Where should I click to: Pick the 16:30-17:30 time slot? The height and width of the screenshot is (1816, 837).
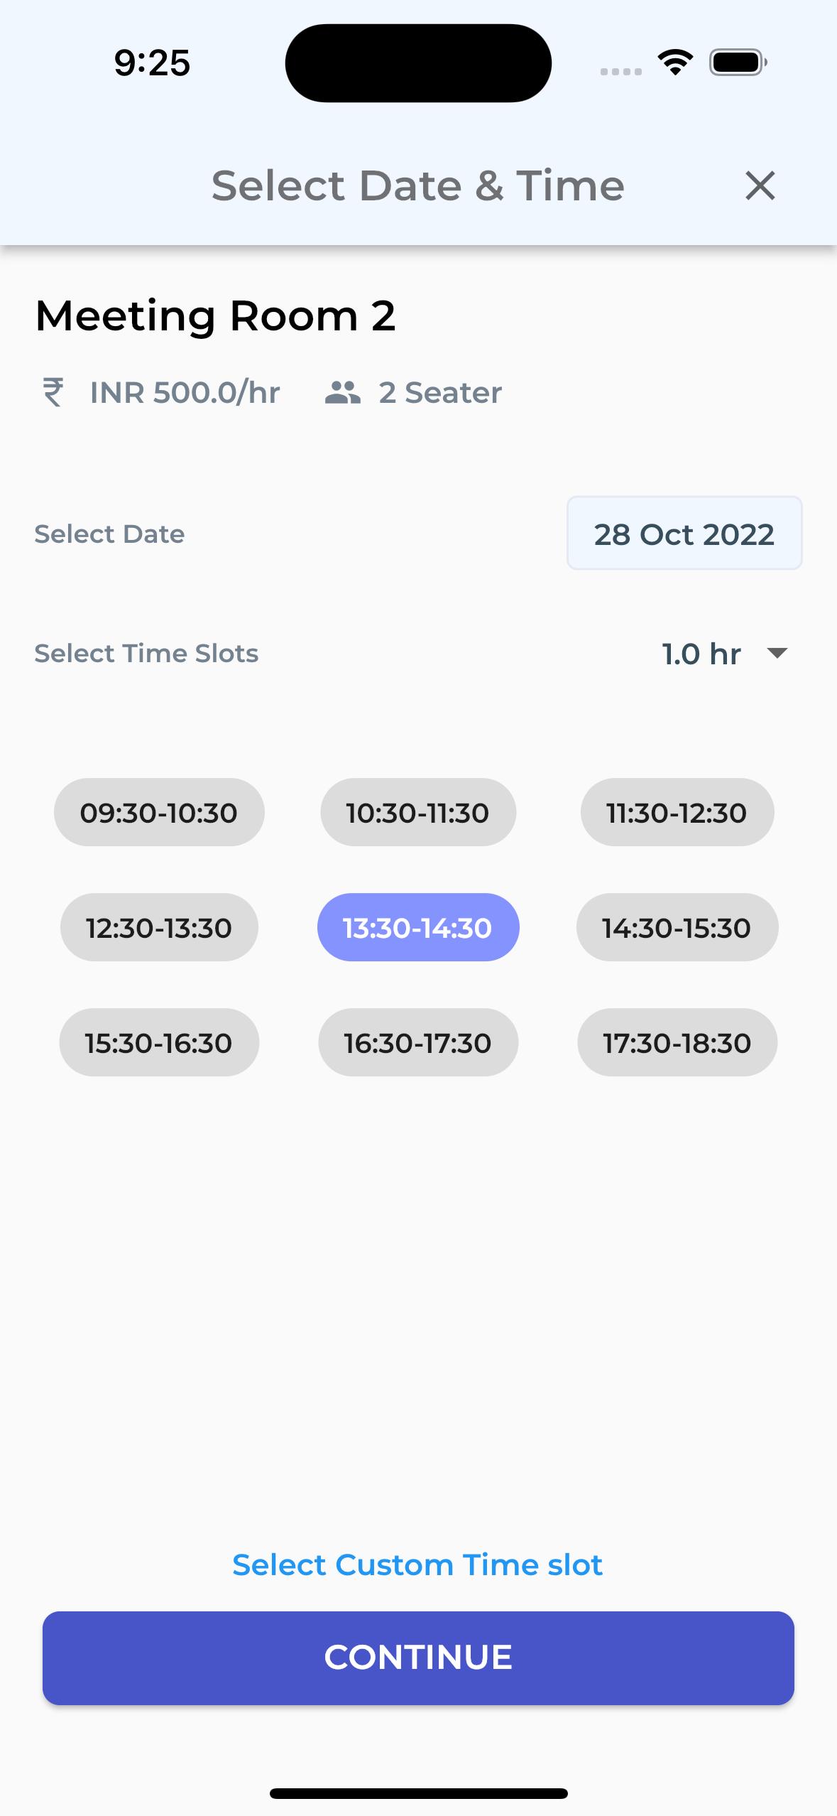pyautogui.click(x=418, y=1042)
